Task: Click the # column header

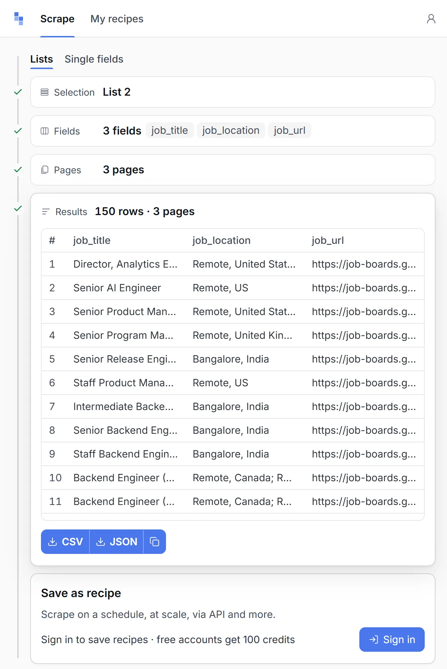Action: click(52, 240)
